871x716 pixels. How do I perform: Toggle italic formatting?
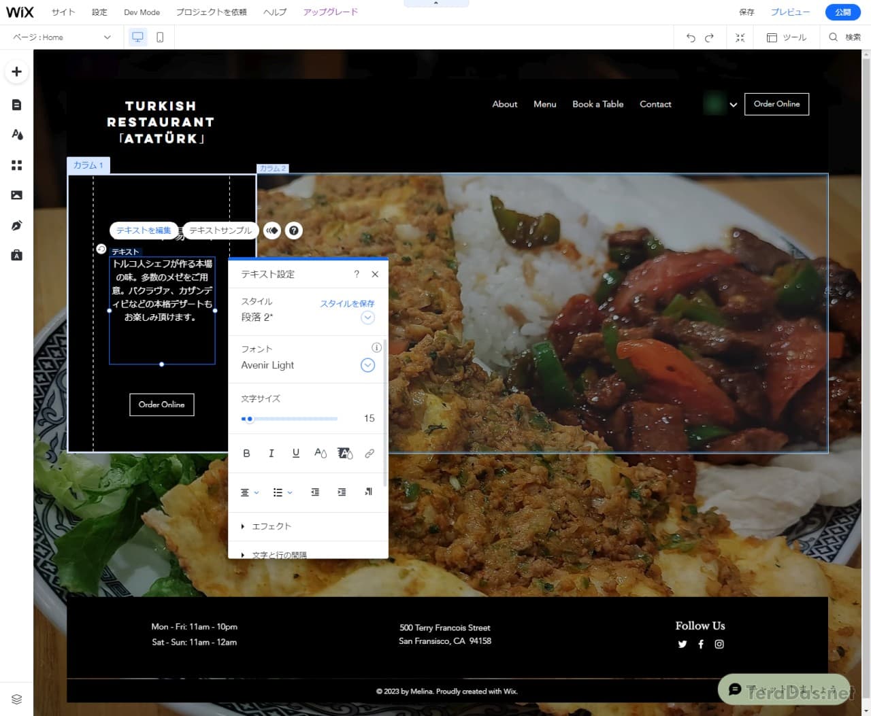[271, 454]
